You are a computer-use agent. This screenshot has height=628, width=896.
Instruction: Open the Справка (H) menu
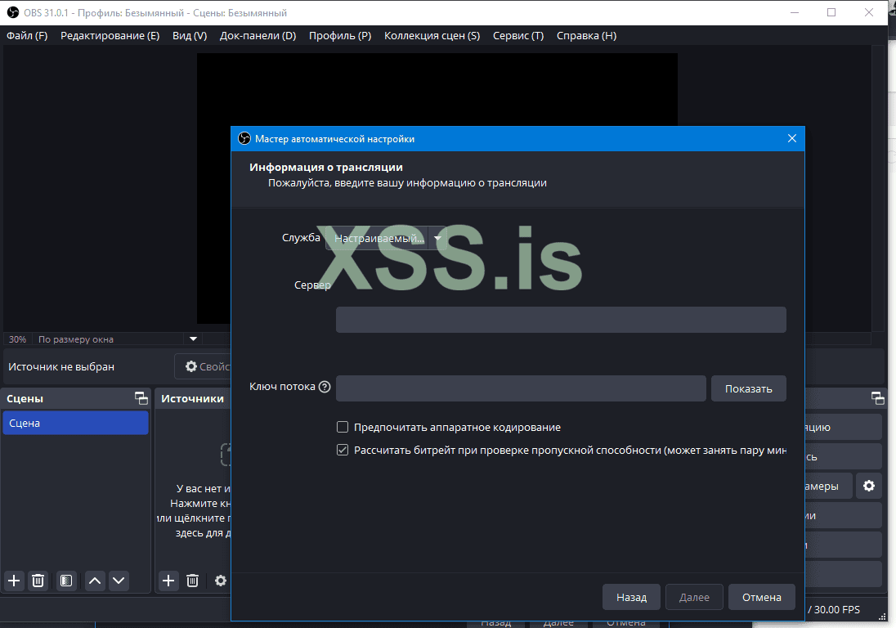point(586,35)
